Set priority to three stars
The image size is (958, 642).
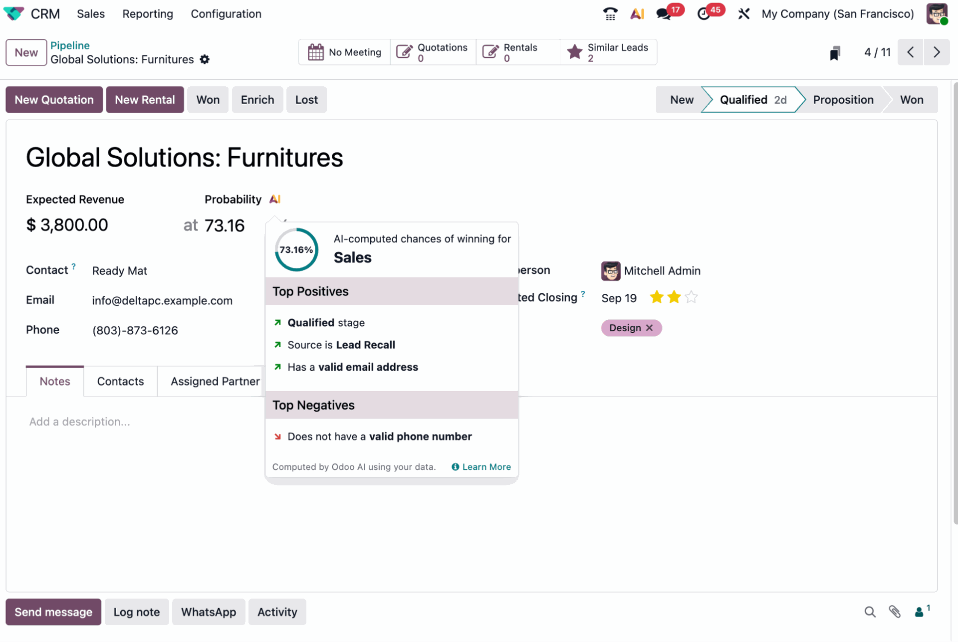click(x=691, y=297)
